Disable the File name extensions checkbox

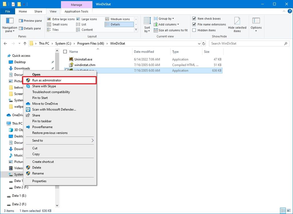[194, 24]
